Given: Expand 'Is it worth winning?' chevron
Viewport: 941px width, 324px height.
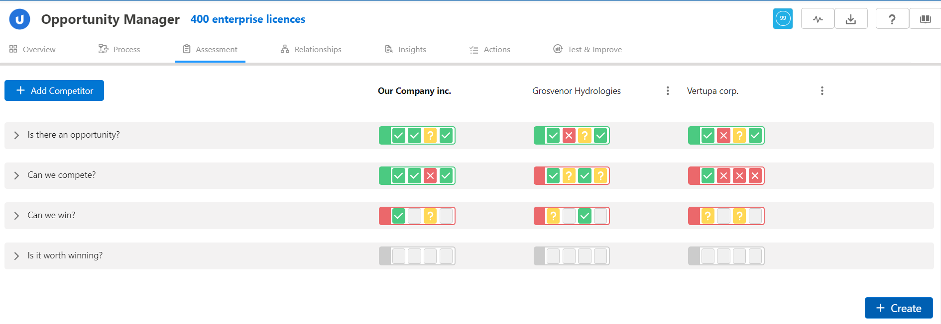Looking at the screenshot, I should click(x=16, y=256).
